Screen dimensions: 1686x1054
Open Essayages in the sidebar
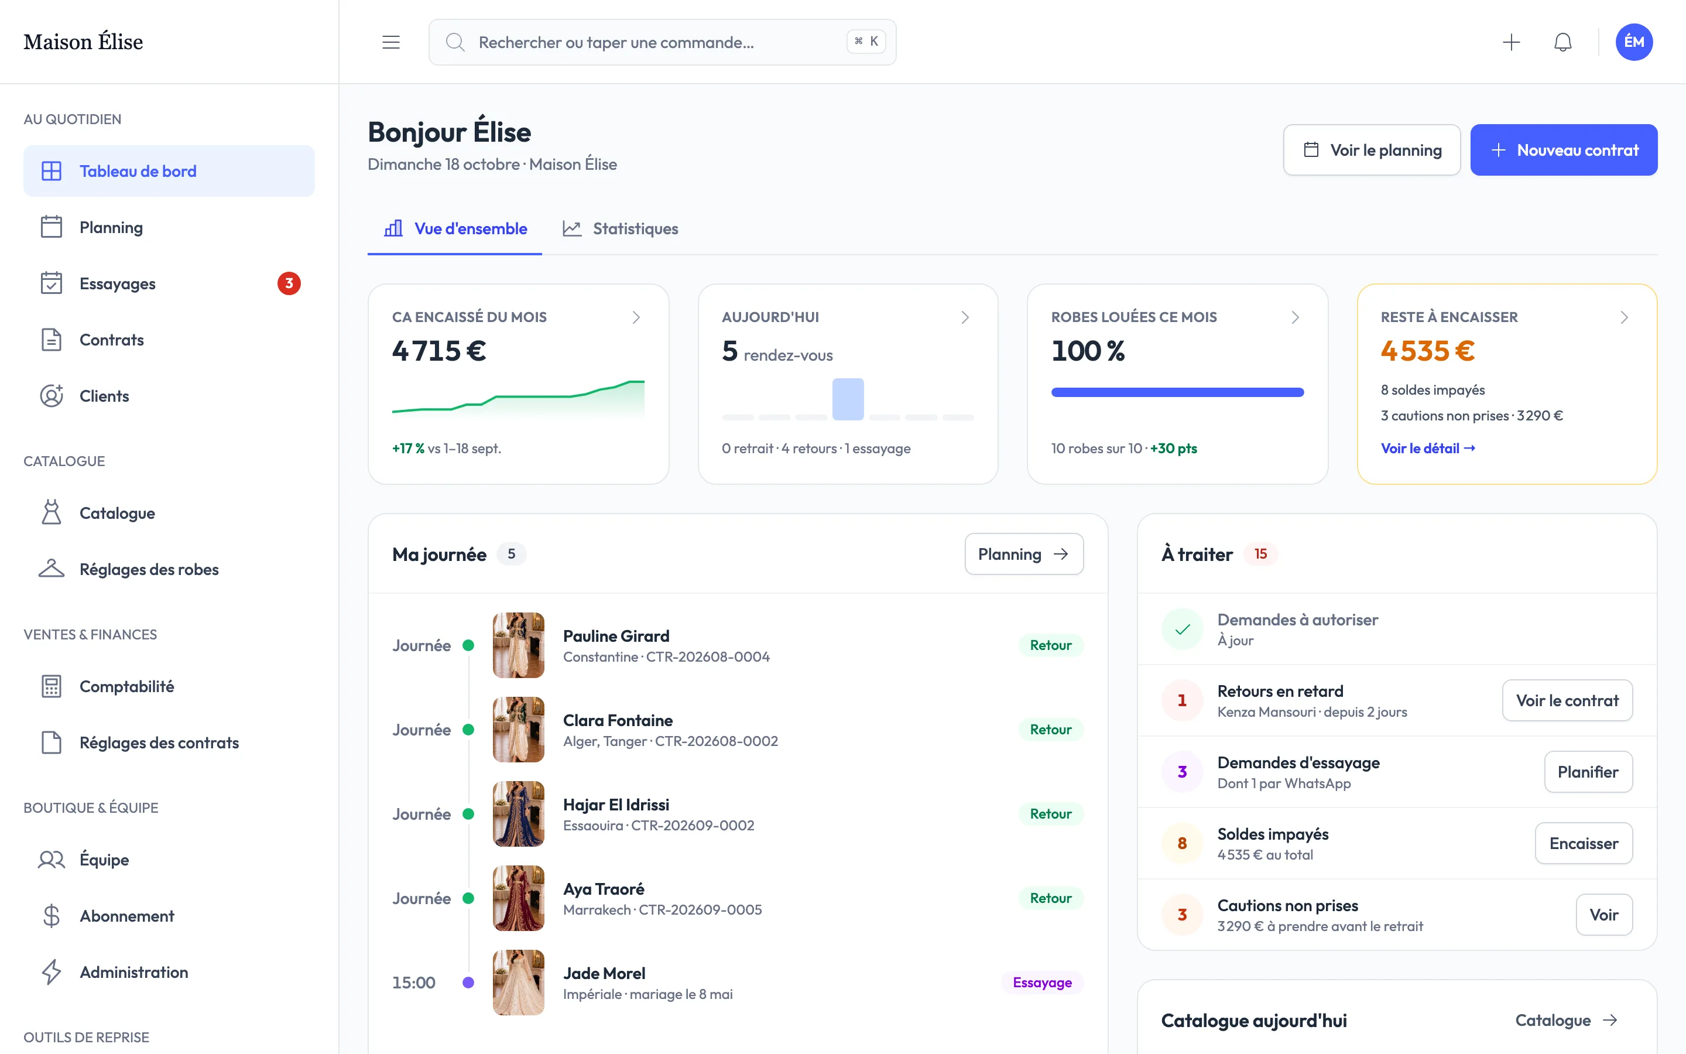tap(169, 284)
